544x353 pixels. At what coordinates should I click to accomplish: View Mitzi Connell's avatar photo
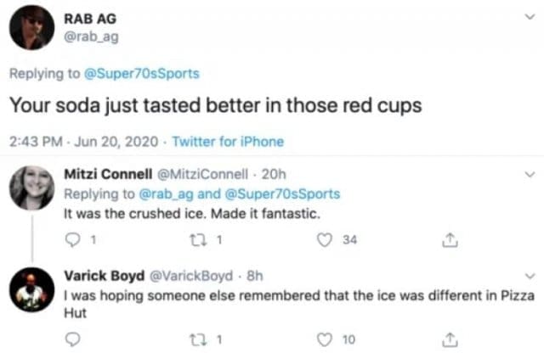[32, 188]
